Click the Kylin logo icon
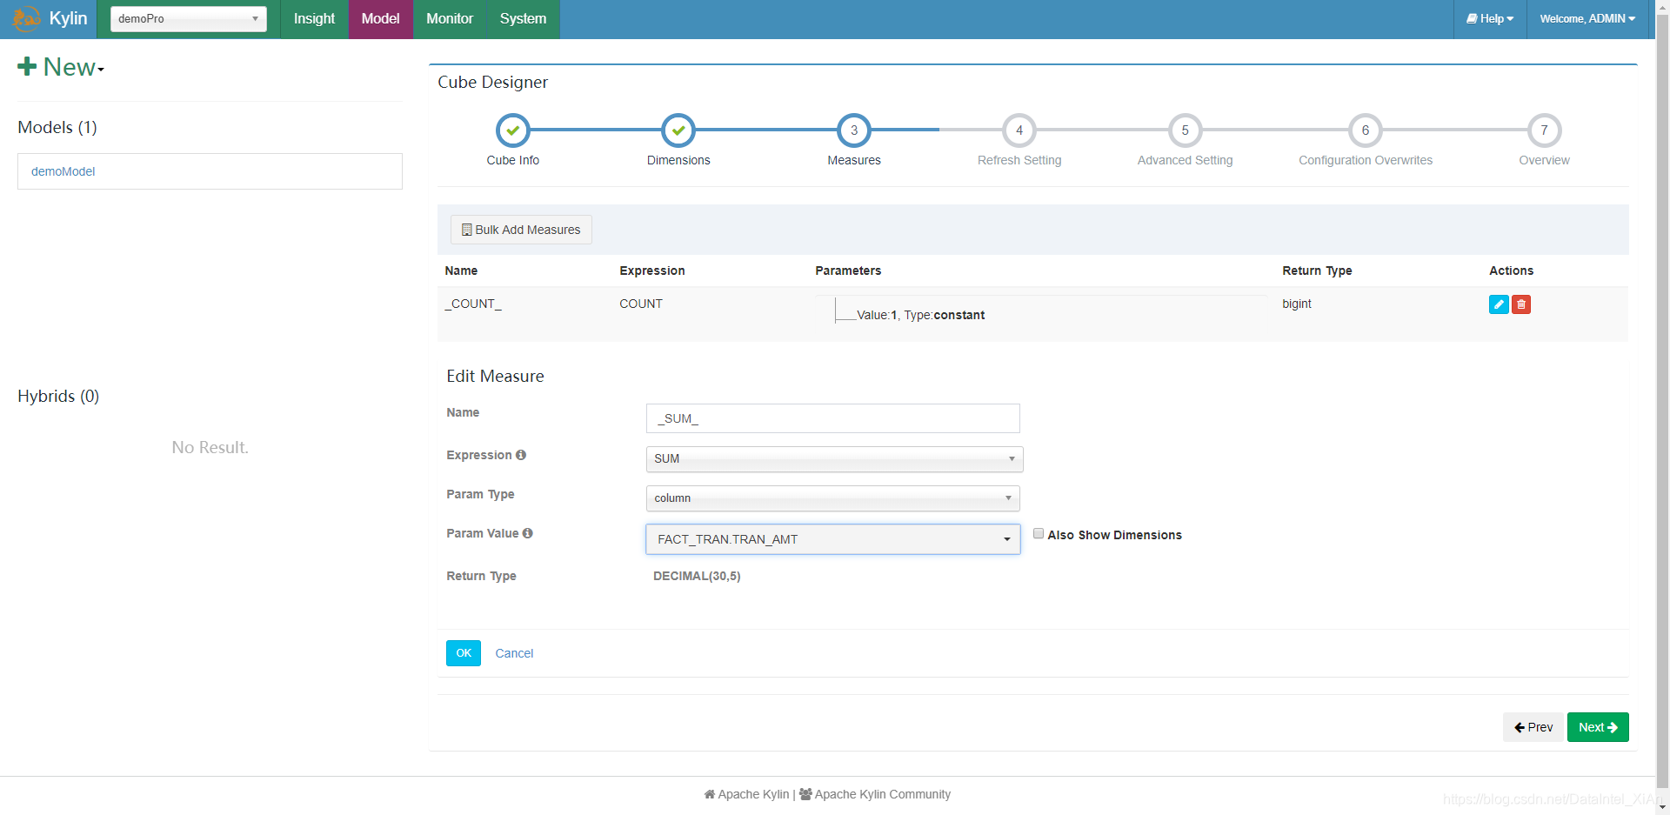1670x815 pixels. [26, 18]
